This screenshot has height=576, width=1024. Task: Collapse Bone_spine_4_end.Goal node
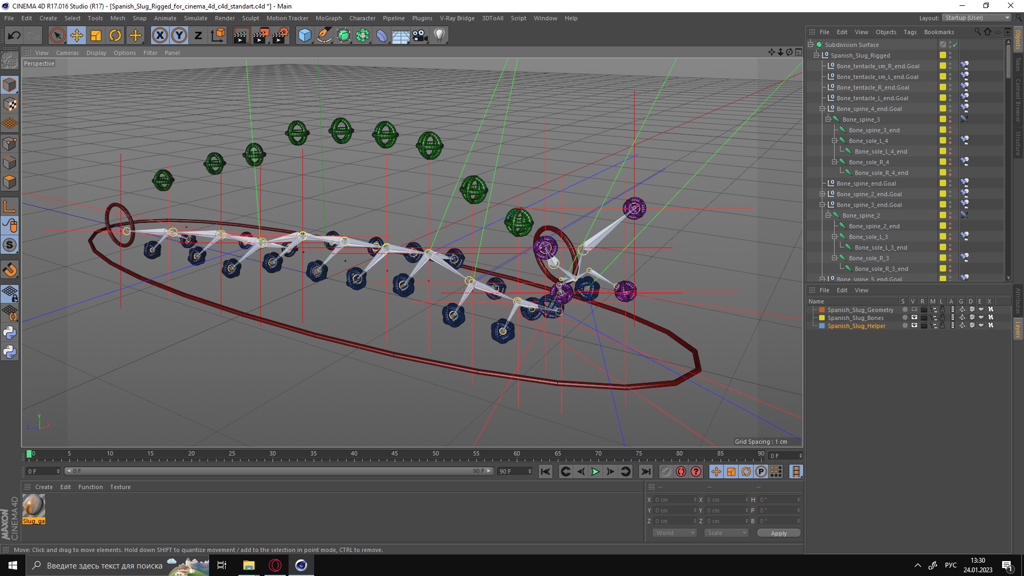[x=822, y=109]
